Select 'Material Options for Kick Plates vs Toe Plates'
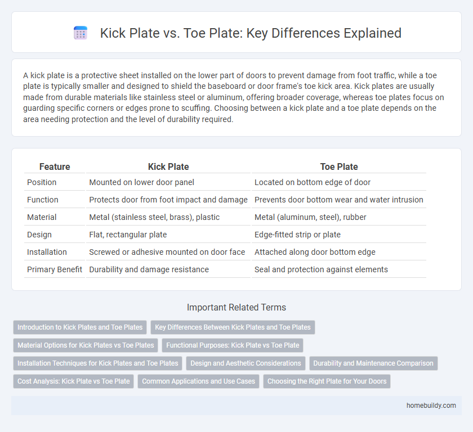This screenshot has width=473, height=432. (x=86, y=345)
